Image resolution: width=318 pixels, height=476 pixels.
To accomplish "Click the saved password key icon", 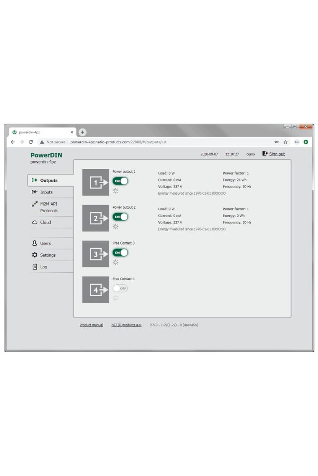I will coord(277,142).
